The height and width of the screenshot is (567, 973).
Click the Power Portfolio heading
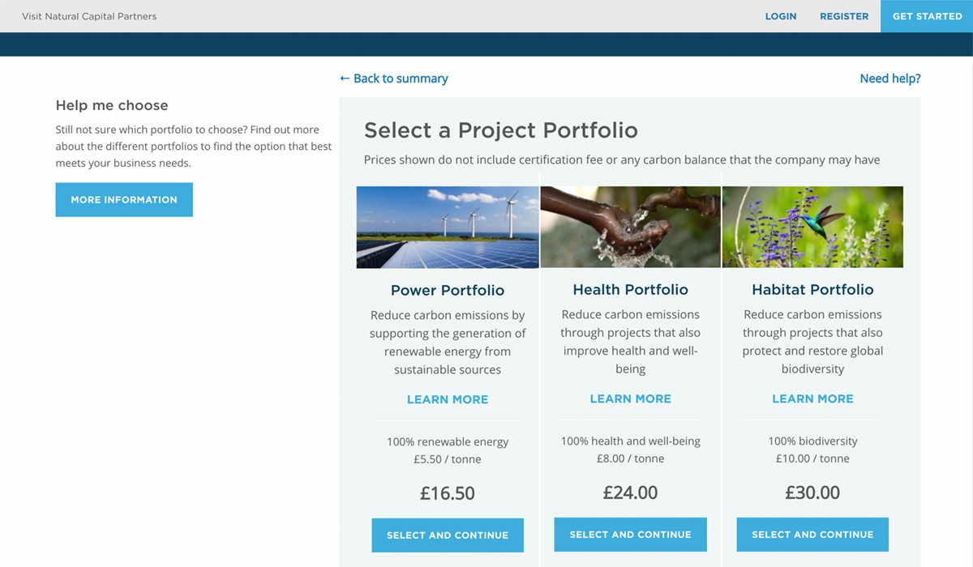click(x=448, y=290)
